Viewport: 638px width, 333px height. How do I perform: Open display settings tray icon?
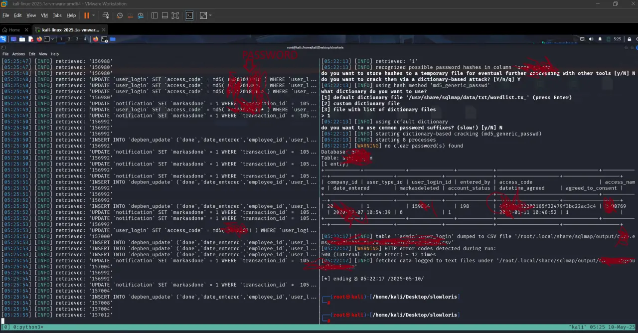582,39
